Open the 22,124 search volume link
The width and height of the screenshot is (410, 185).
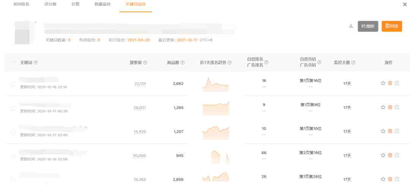pos(140,84)
